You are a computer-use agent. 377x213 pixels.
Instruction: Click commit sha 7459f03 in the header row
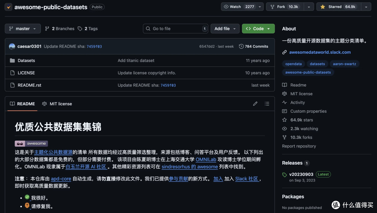click(x=94, y=46)
